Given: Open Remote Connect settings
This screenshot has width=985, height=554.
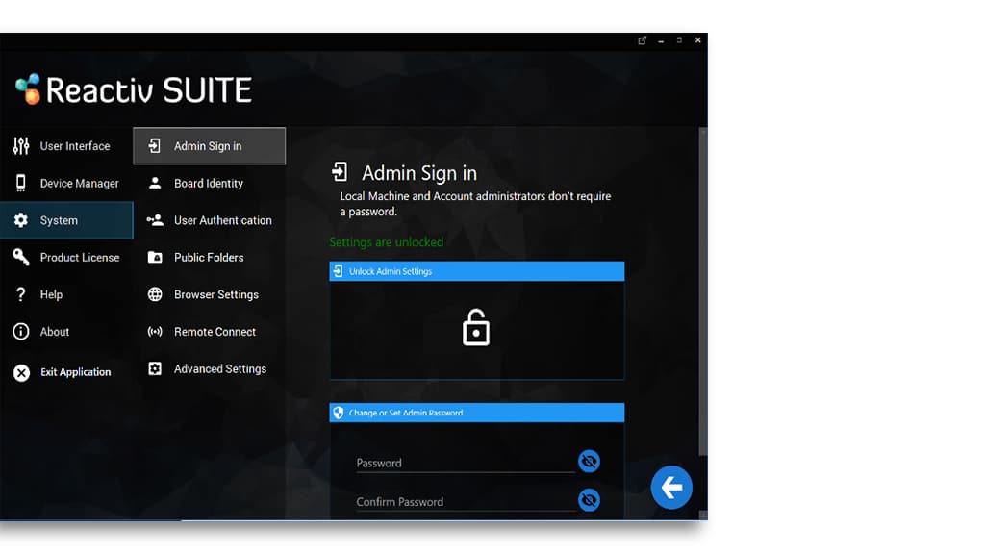Looking at the screenshot, I should 209,331.
